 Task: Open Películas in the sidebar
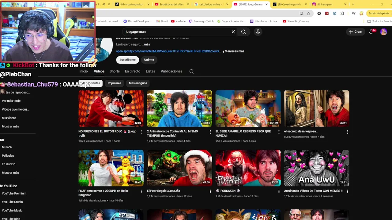pos(8,156)
